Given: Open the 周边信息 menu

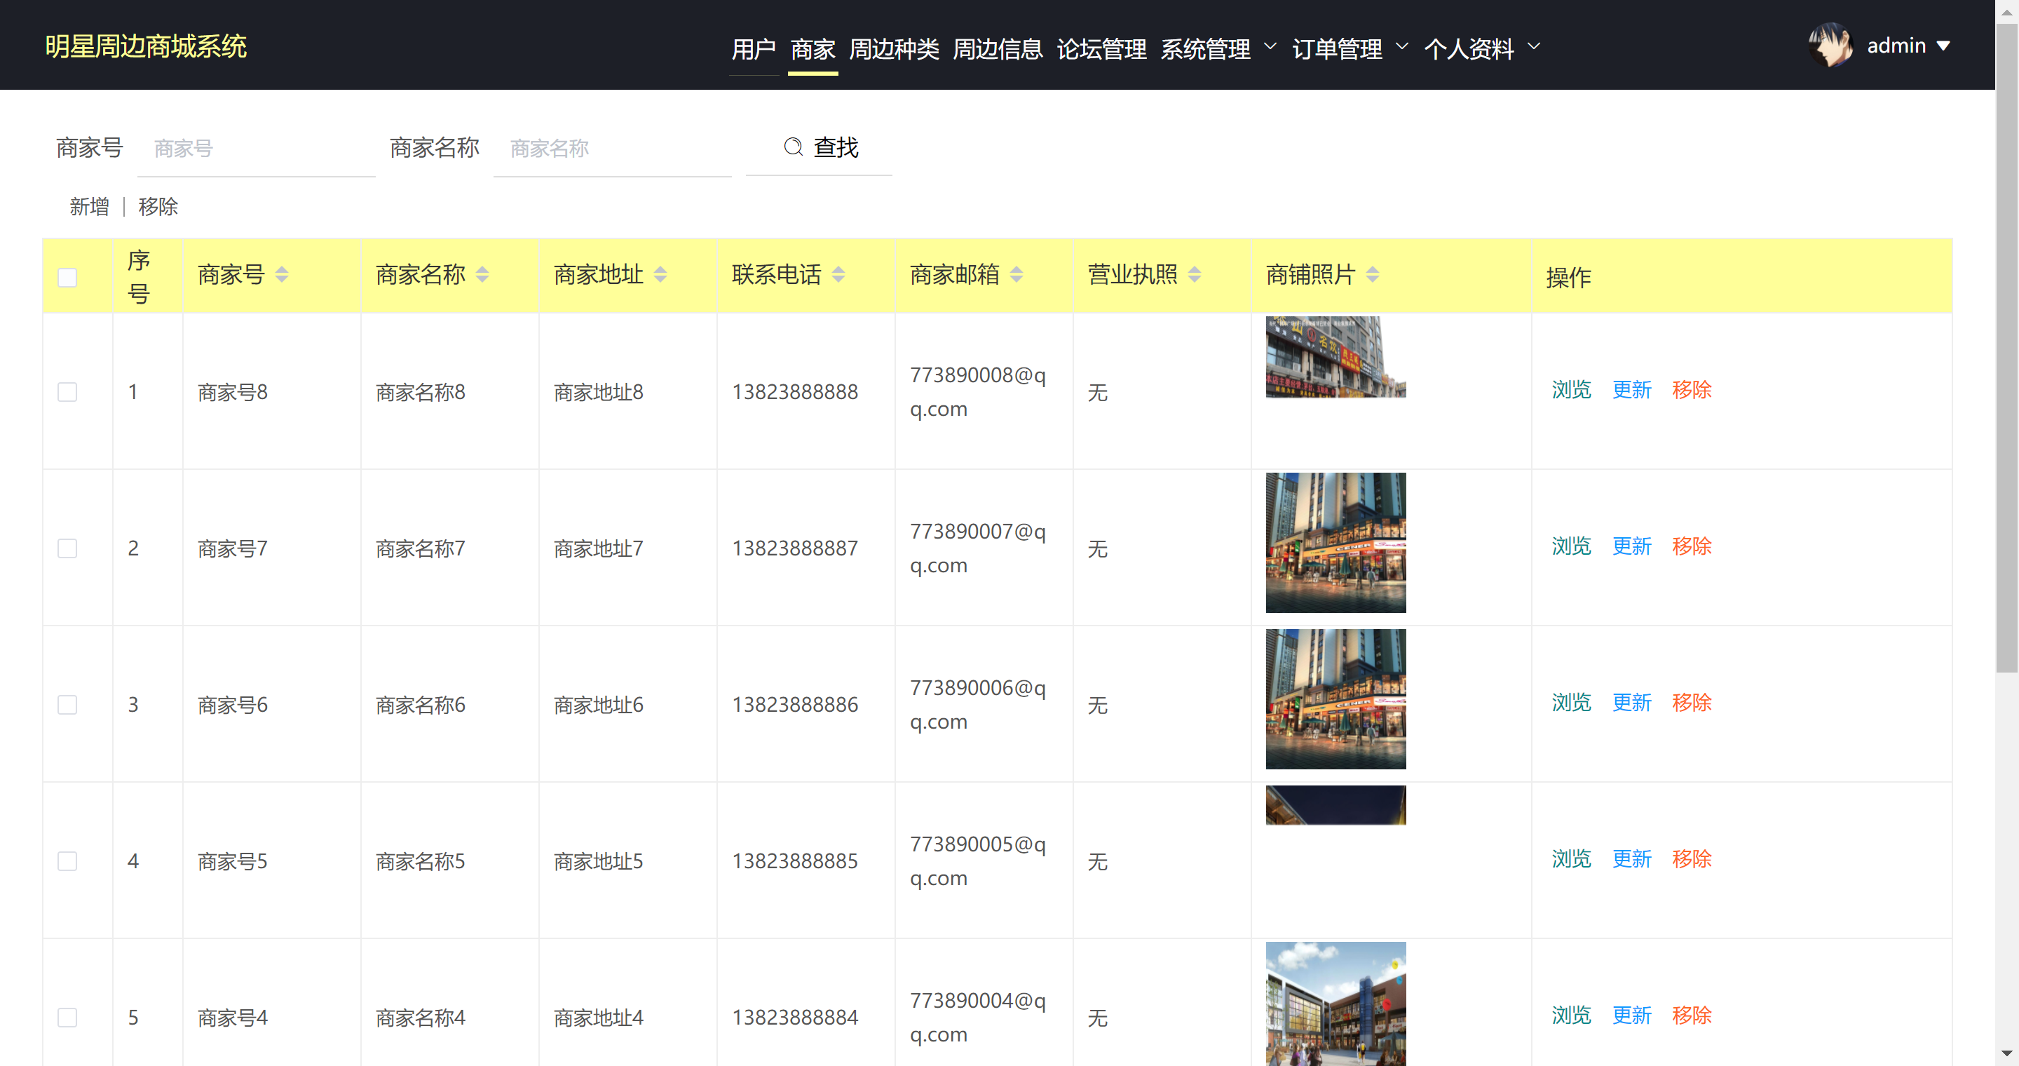Looking at the screenshot, I should tap(998, 48).
